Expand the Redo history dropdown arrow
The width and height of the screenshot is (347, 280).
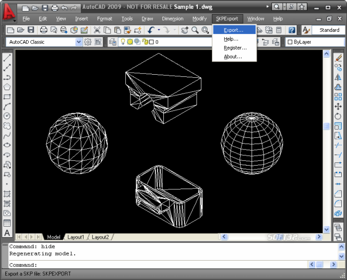[175, 30]
